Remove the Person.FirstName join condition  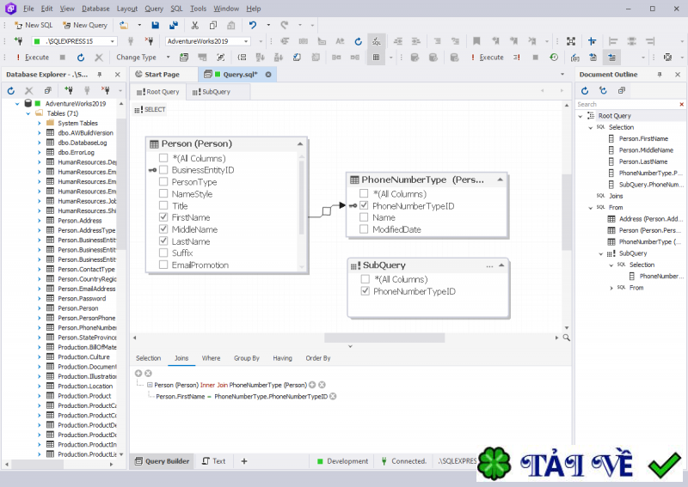[333, 397]
